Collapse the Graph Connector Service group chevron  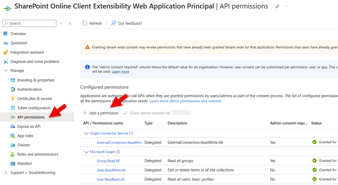pyautogui.click(x=86, y=133)
